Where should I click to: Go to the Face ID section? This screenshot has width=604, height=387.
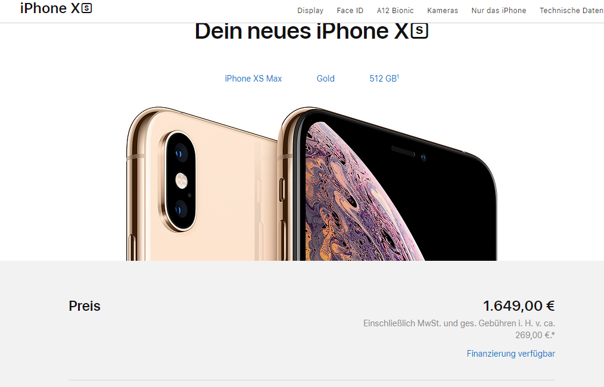point(350,11)
